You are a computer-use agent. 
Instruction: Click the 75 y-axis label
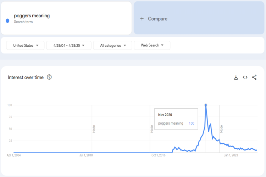point(10,117)
